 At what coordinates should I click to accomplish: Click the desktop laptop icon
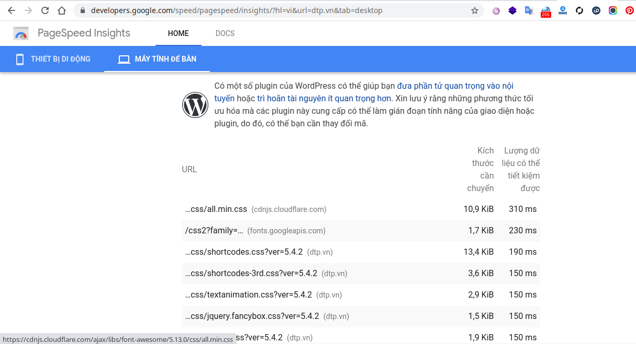[124, 60]
